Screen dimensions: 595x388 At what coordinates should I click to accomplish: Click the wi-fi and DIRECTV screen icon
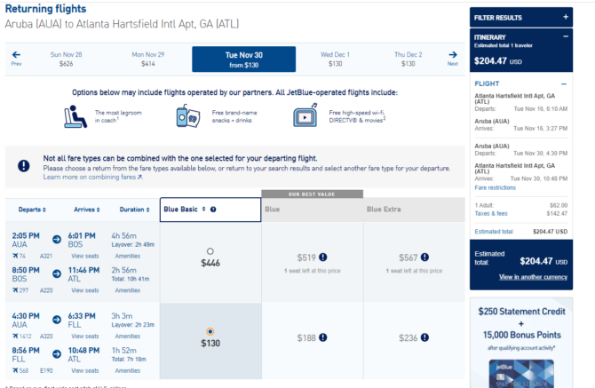pyautogui.click(x=305, y=115)
